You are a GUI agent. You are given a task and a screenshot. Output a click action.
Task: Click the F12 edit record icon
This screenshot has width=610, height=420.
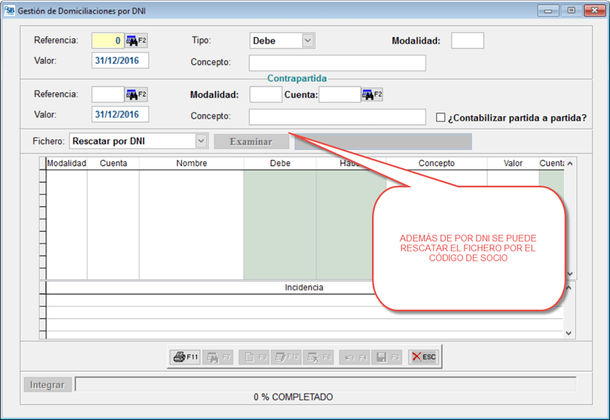tap(287, 357)
